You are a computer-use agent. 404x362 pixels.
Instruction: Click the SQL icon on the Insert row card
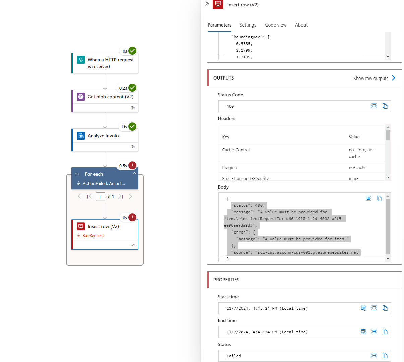[x=81, y=226]
